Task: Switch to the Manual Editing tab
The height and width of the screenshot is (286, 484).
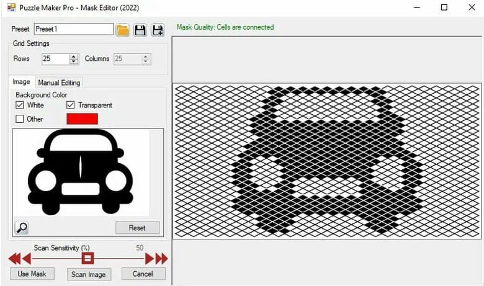Action: pyautogui.click(x=59, y=83)
